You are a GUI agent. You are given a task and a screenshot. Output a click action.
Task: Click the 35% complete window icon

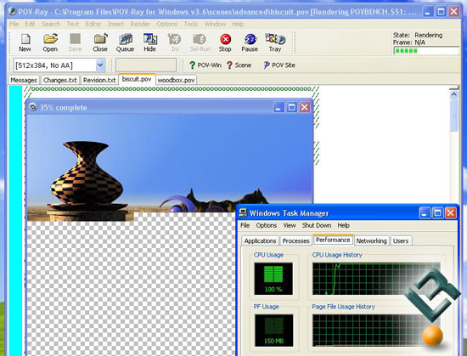click(x=32, y=107)
